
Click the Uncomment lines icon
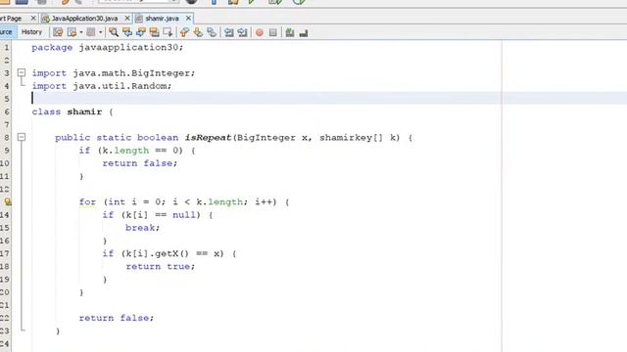(x=304, y=32)
